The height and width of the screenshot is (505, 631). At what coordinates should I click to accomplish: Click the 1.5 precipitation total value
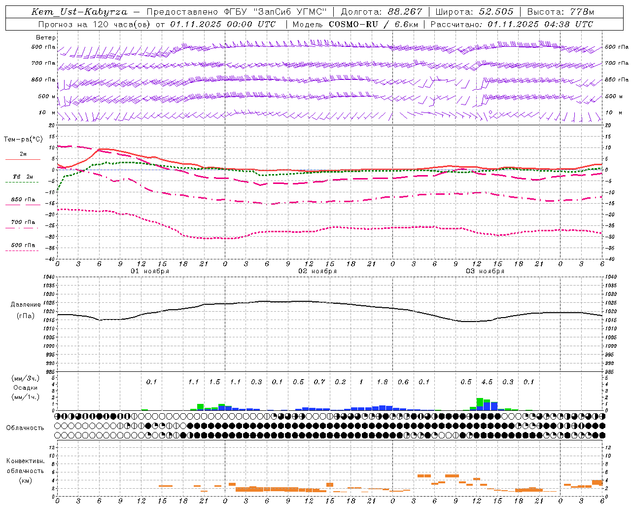(214, 382)
